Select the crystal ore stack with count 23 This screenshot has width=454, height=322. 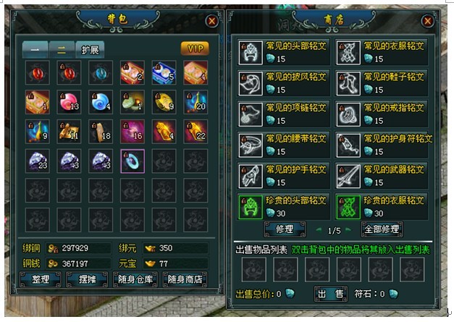(38, 161)
